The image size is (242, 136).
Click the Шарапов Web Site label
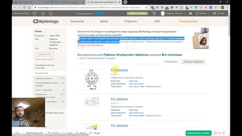point(21,14)
